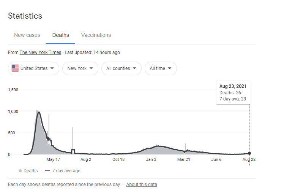Image resolution: width=284 pixels, height=194 pixels.
Task: Open the About this data link
Action: [142, 184]
